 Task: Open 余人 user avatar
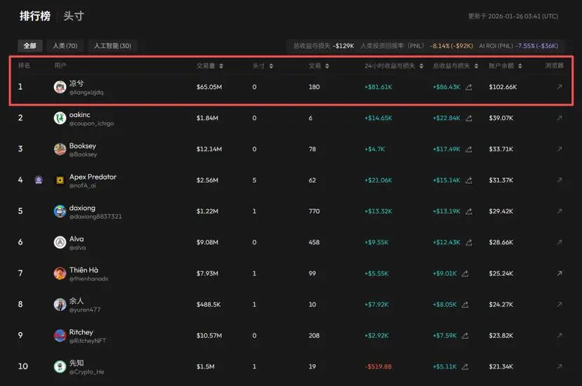(60, 305)
